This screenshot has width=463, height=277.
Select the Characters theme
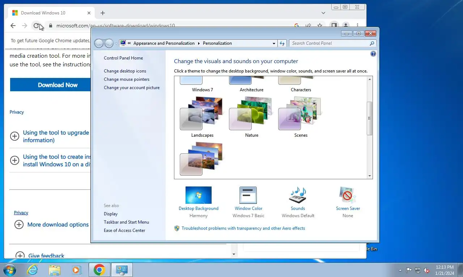(x=300, y=85)
